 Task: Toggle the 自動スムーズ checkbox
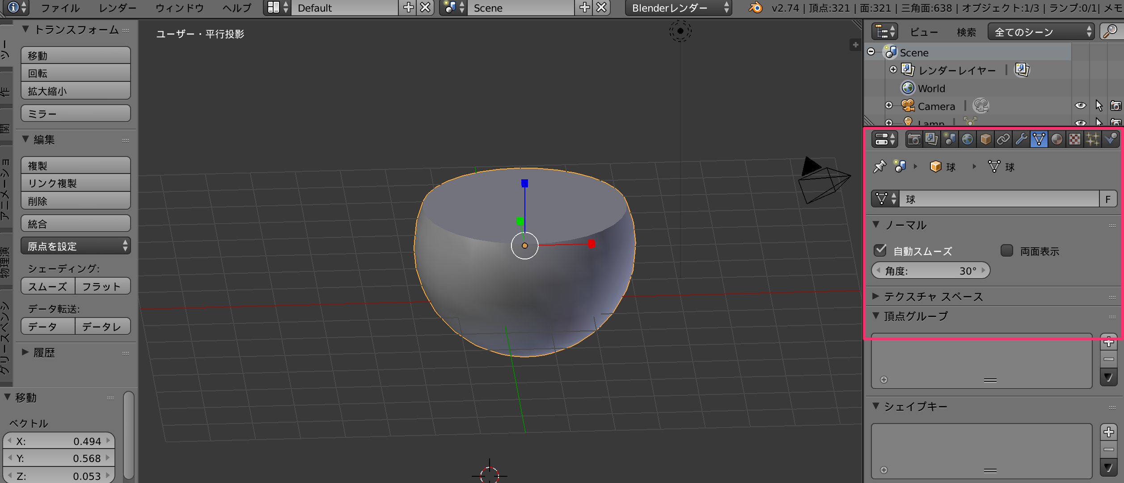(x=880, y=250)
